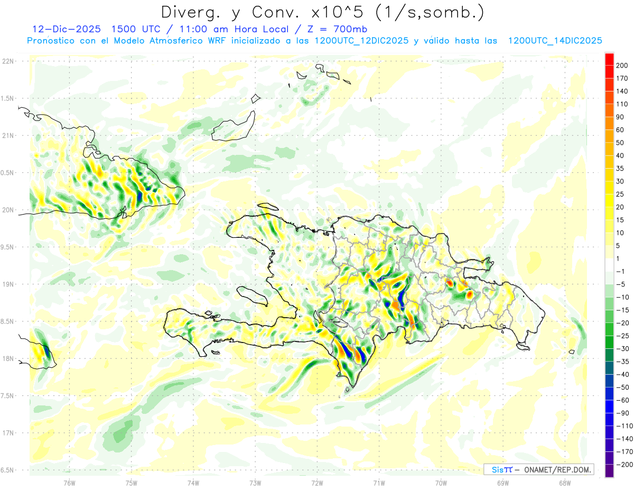Click the positive '40' colorbar value
634x490 pixels.
pos(621,156)
